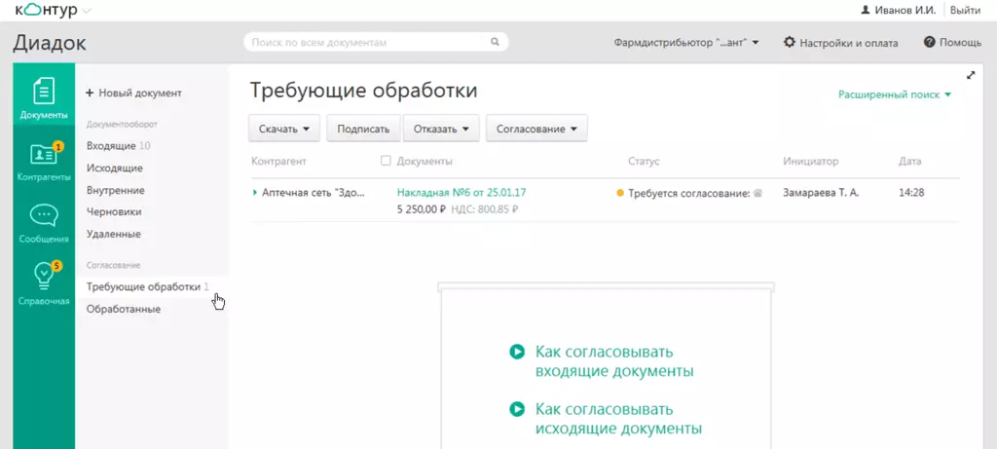
Task: Click the 5 250,00 ₽ amount
Action: (421, 208)
